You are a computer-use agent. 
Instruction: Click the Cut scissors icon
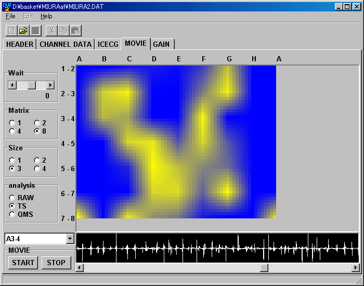pyautogui.click(x=51, y=31)
